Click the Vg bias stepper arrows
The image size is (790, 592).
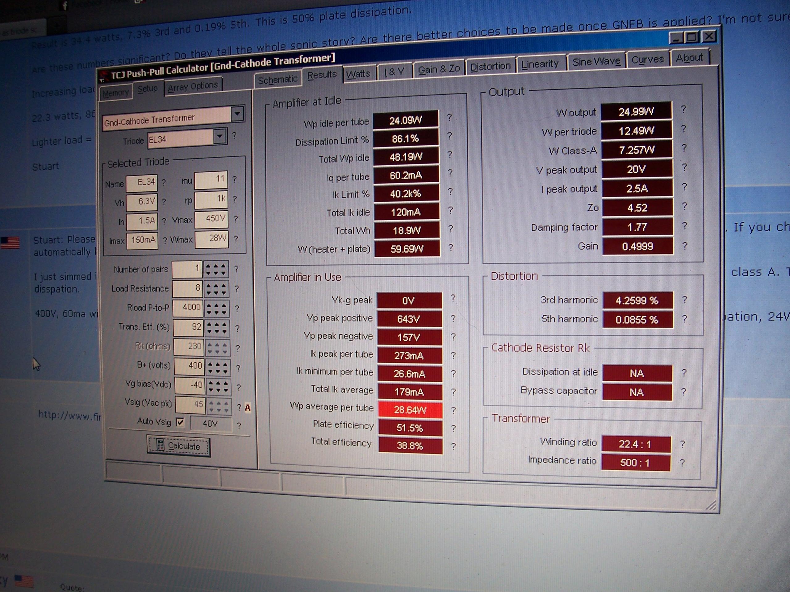(x=219, y=387)
